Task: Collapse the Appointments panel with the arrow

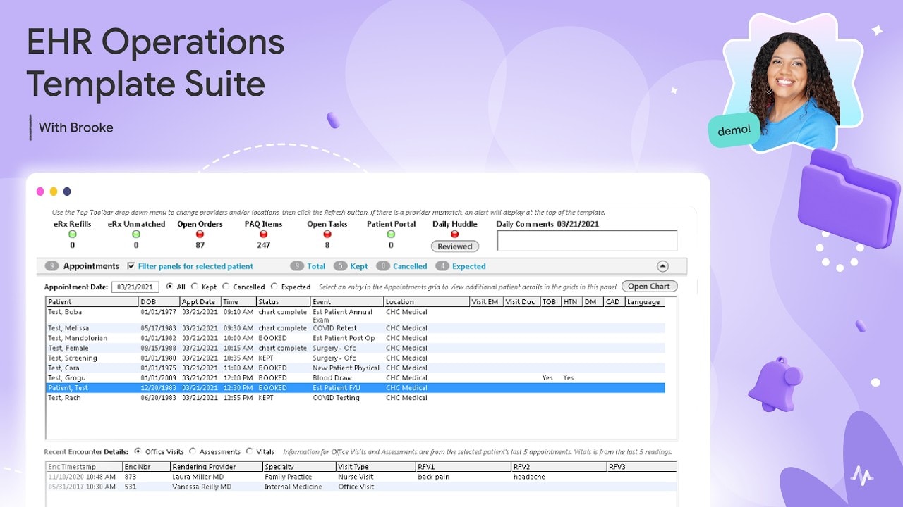Action: tap(662, 266)
